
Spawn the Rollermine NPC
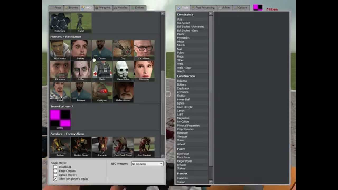60,23
